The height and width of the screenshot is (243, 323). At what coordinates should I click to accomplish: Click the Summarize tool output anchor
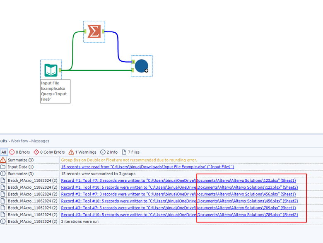pos(103,31)
